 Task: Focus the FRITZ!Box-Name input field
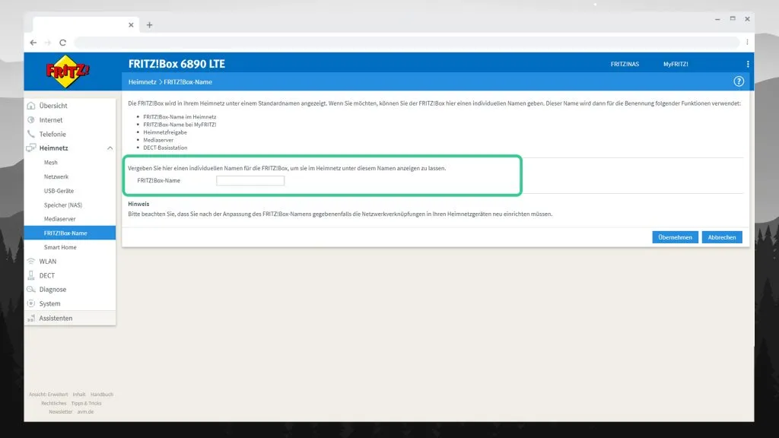tap(250, 181)
